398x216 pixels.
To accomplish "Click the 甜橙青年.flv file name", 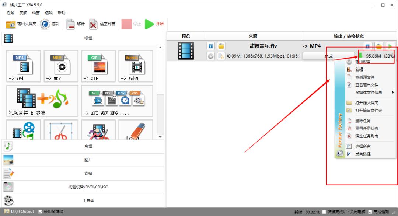I will click(263, 46).
